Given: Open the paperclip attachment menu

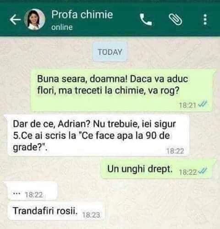Looking at the screenshot, I should (x=176, y=19).
